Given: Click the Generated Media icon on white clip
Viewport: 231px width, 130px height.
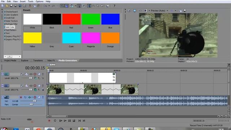Looking at the screenshot, I should pos(114,74).
